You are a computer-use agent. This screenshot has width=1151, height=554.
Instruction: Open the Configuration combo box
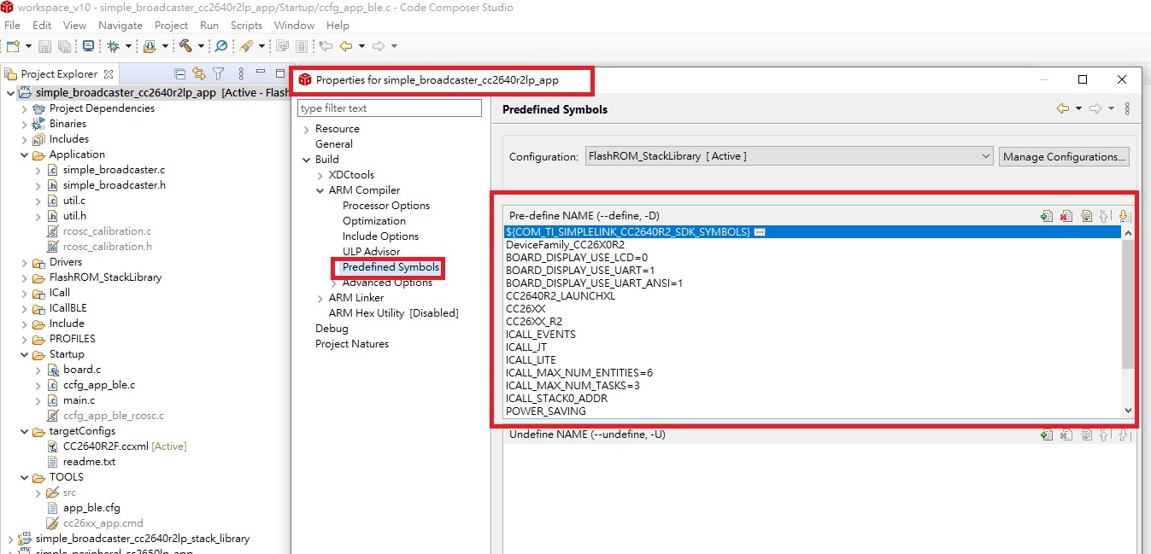point(790,156)
